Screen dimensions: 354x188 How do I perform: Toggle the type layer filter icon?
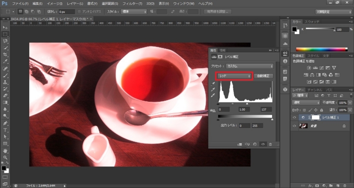click(329, 95)
